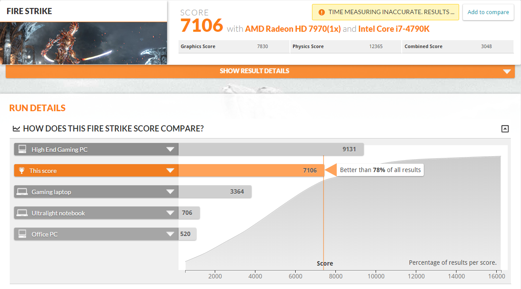Screen dimensions: 521x289
Task: Click the Run Details heading
Action: tap(37, 108)
